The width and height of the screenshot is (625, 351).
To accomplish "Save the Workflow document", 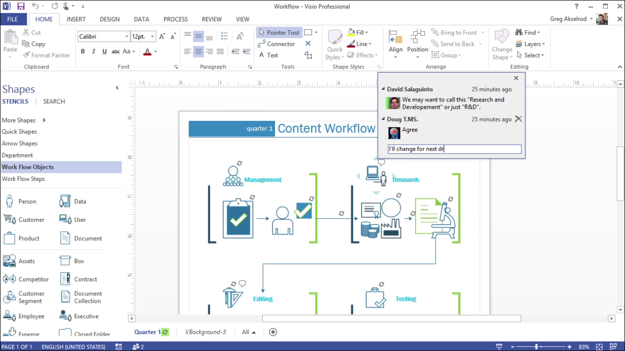I will pyautogui.click(x=20, y=6).
